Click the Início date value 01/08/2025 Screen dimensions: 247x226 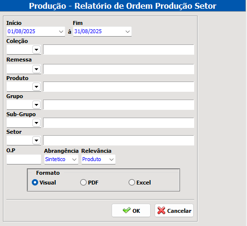[x=22, y=31]
